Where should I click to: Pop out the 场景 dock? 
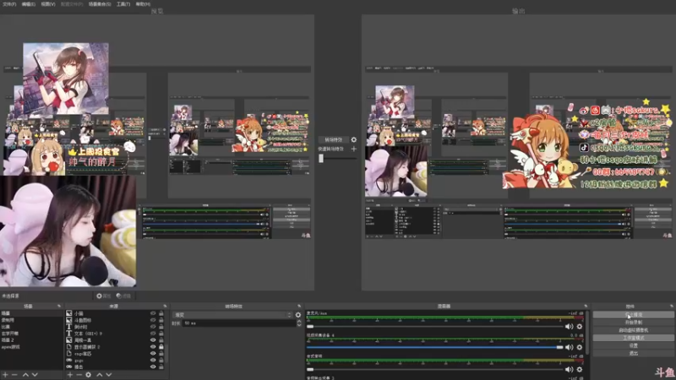click(59, 306)
